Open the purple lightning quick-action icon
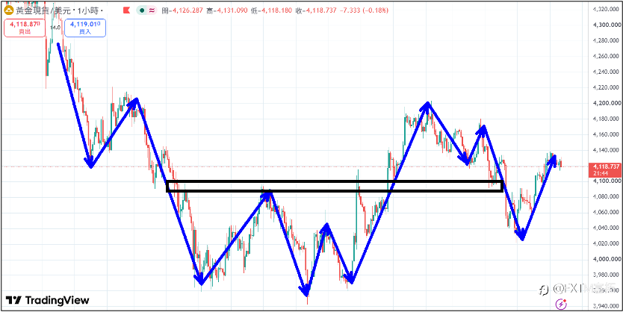The width and height of the screenshot is (623, 312). coord(561,304)
